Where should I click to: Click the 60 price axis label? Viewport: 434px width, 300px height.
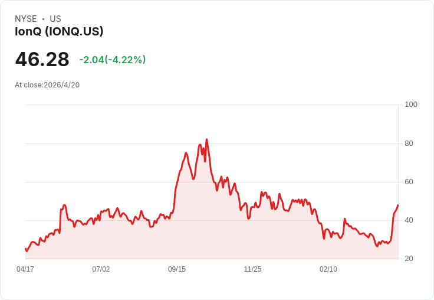pos(409,182)
